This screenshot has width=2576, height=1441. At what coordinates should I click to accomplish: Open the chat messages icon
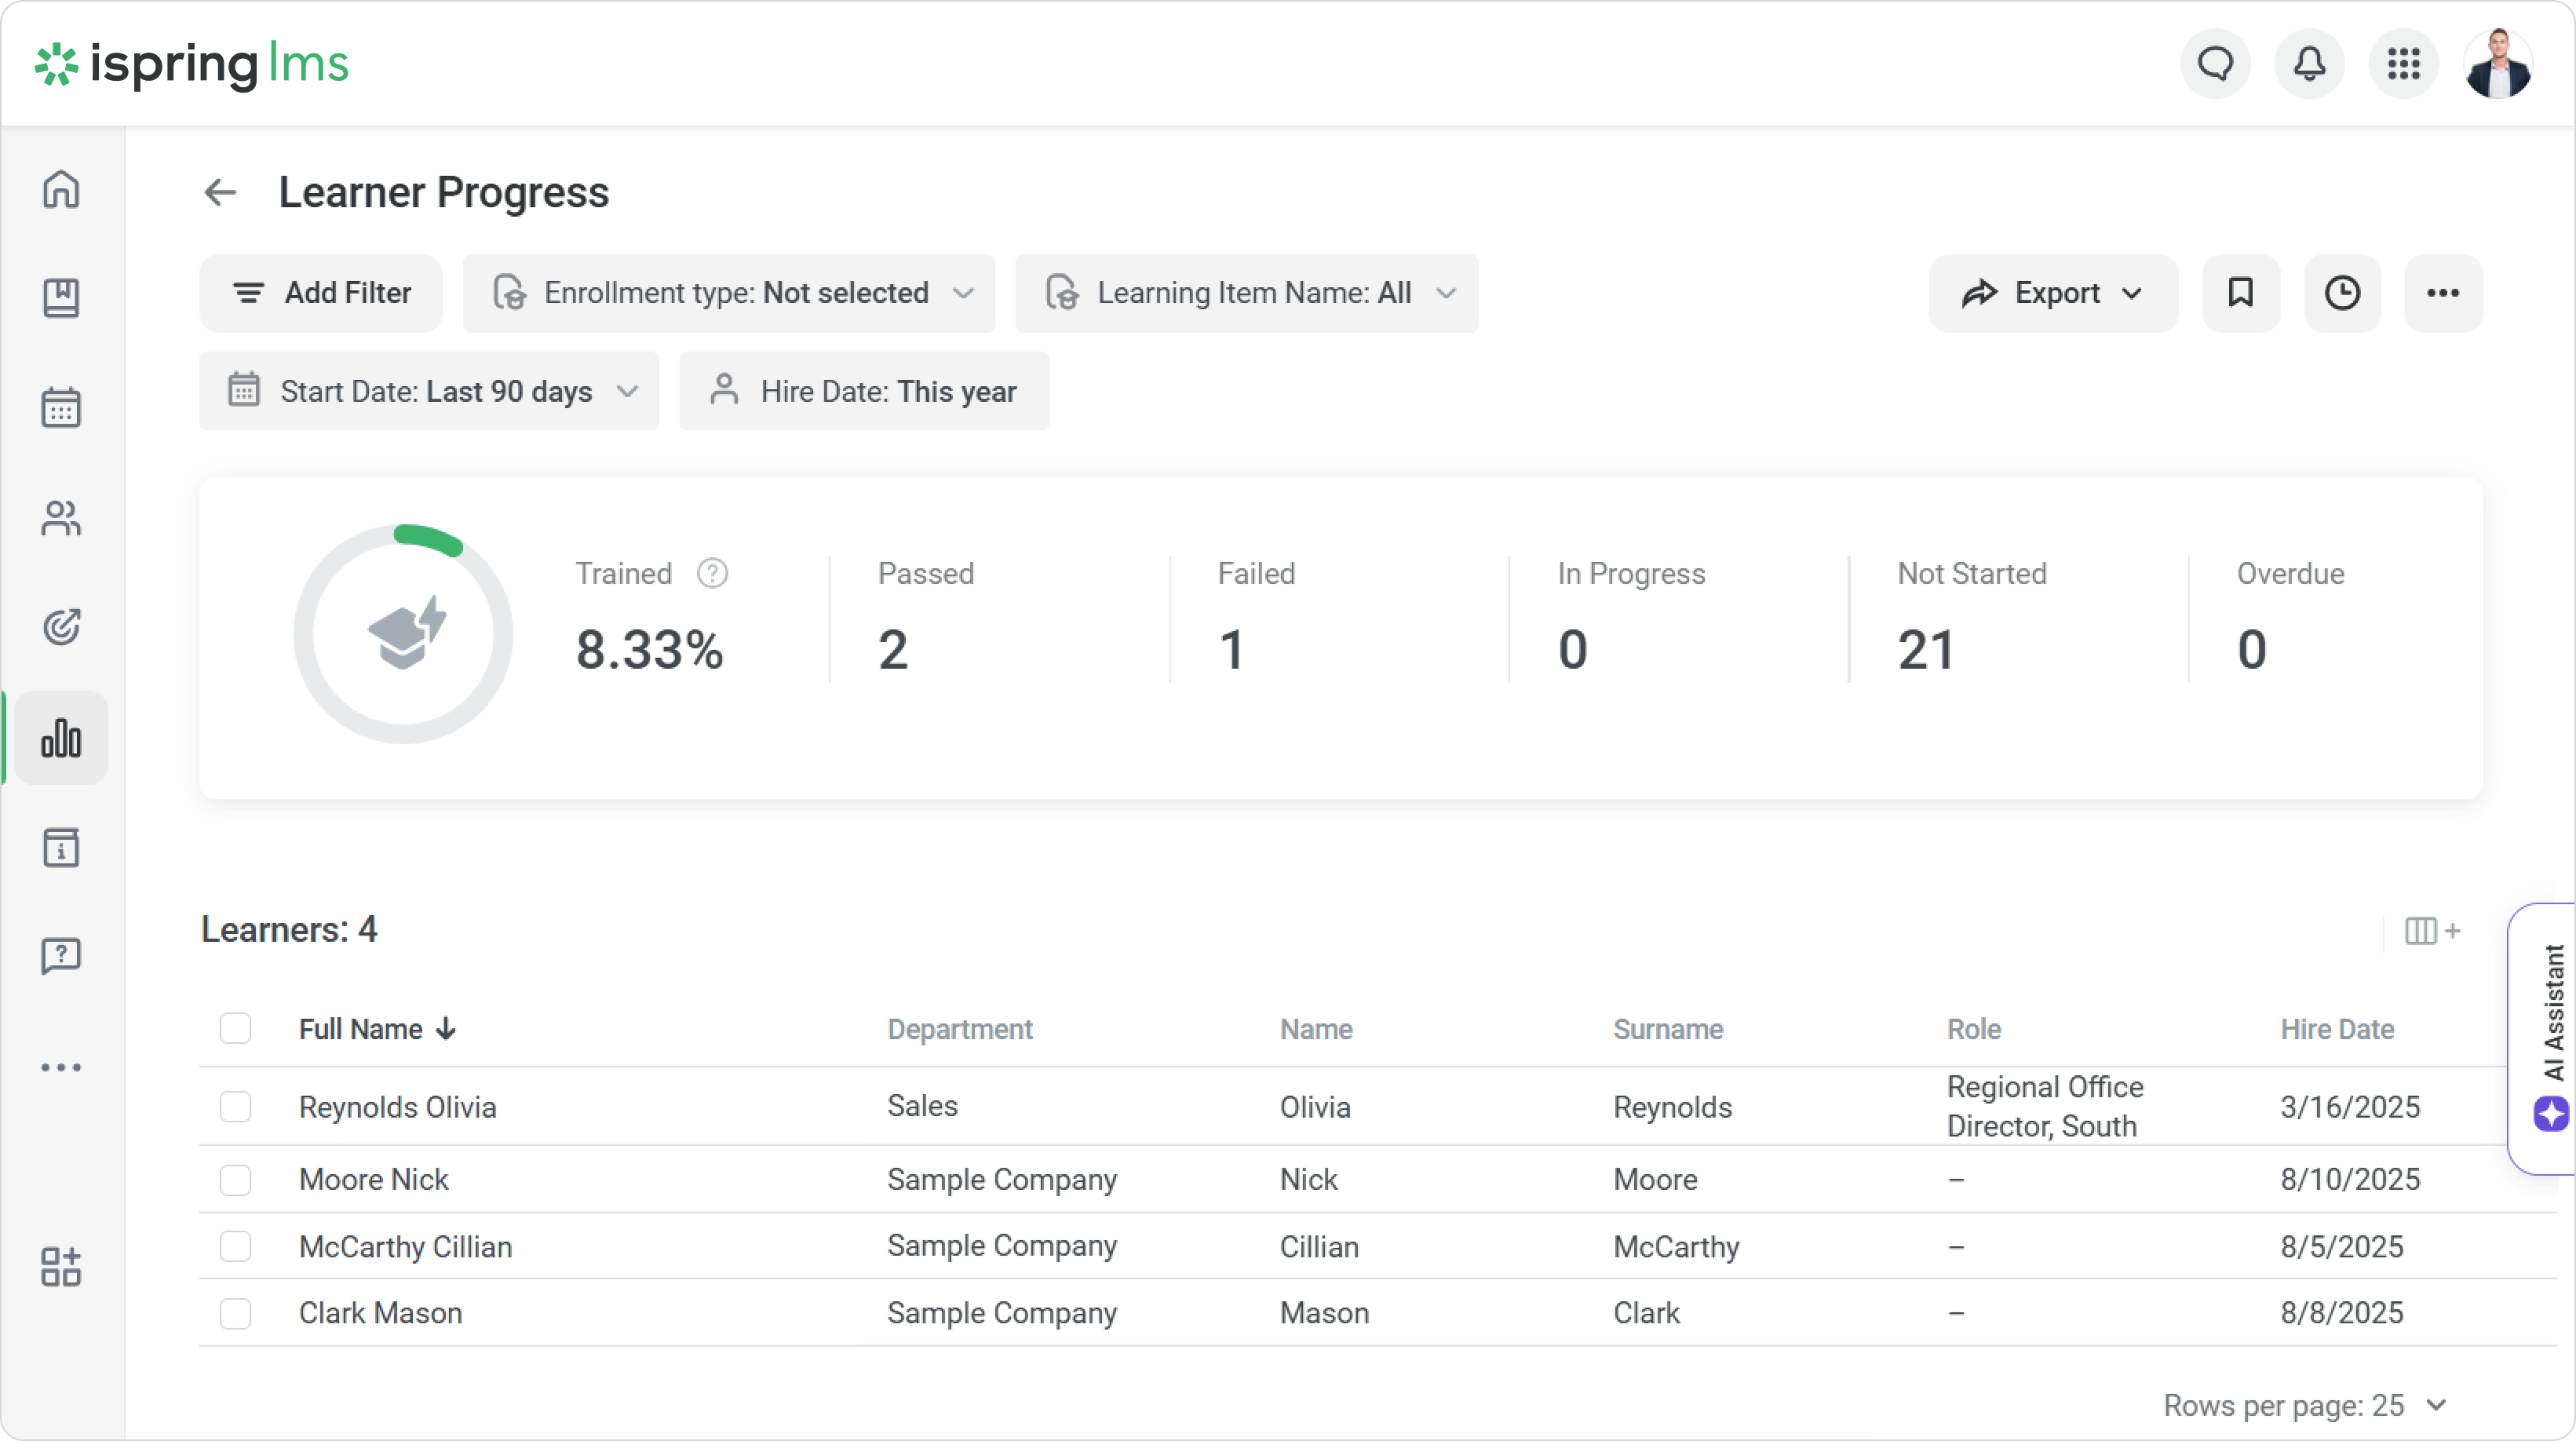click(x=2215, y=64)
